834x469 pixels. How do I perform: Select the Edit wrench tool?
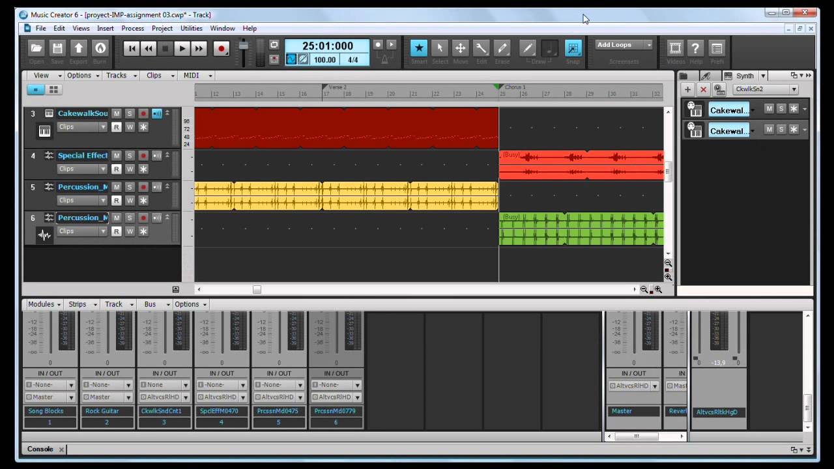(482, 48)
